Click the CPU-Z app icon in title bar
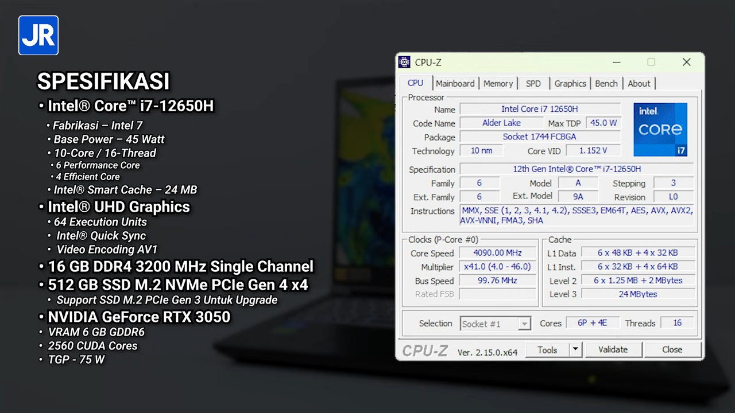This screenshot has width=735, height=413. 404,63
